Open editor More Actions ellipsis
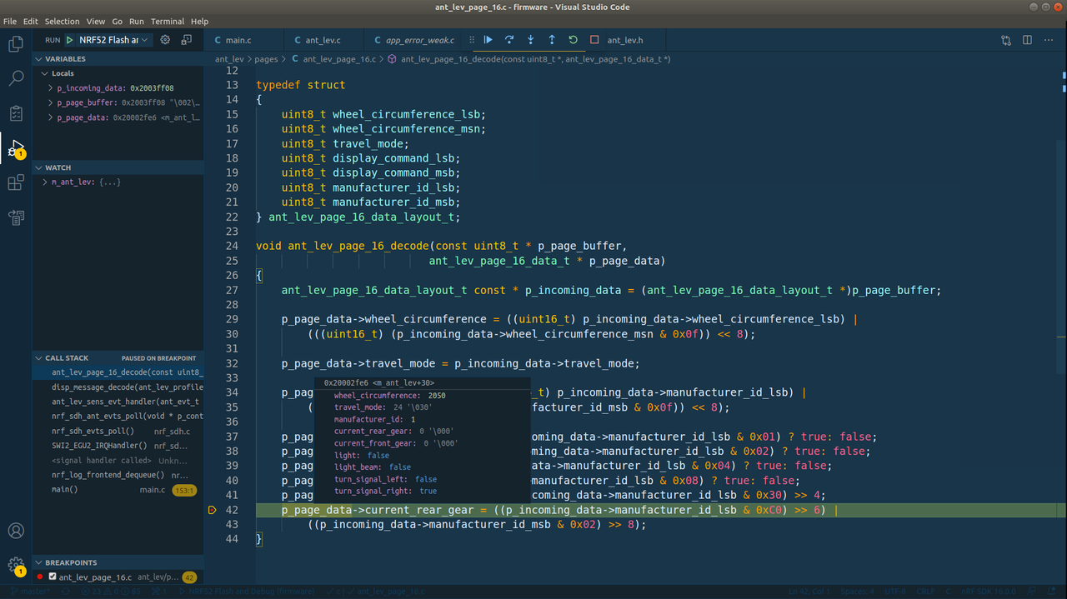 coord(1049,40)
